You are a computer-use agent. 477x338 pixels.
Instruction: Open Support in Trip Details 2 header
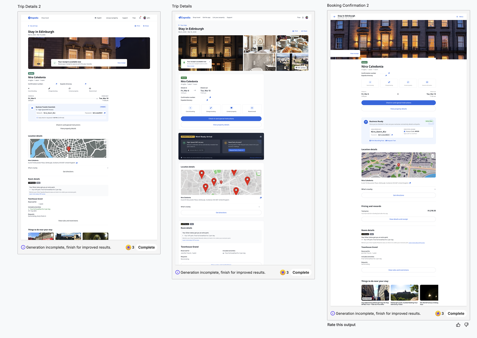point(125,18)
